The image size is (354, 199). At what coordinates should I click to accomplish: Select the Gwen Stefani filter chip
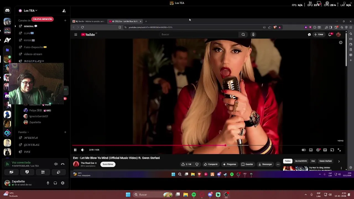(x=326, y=161)
